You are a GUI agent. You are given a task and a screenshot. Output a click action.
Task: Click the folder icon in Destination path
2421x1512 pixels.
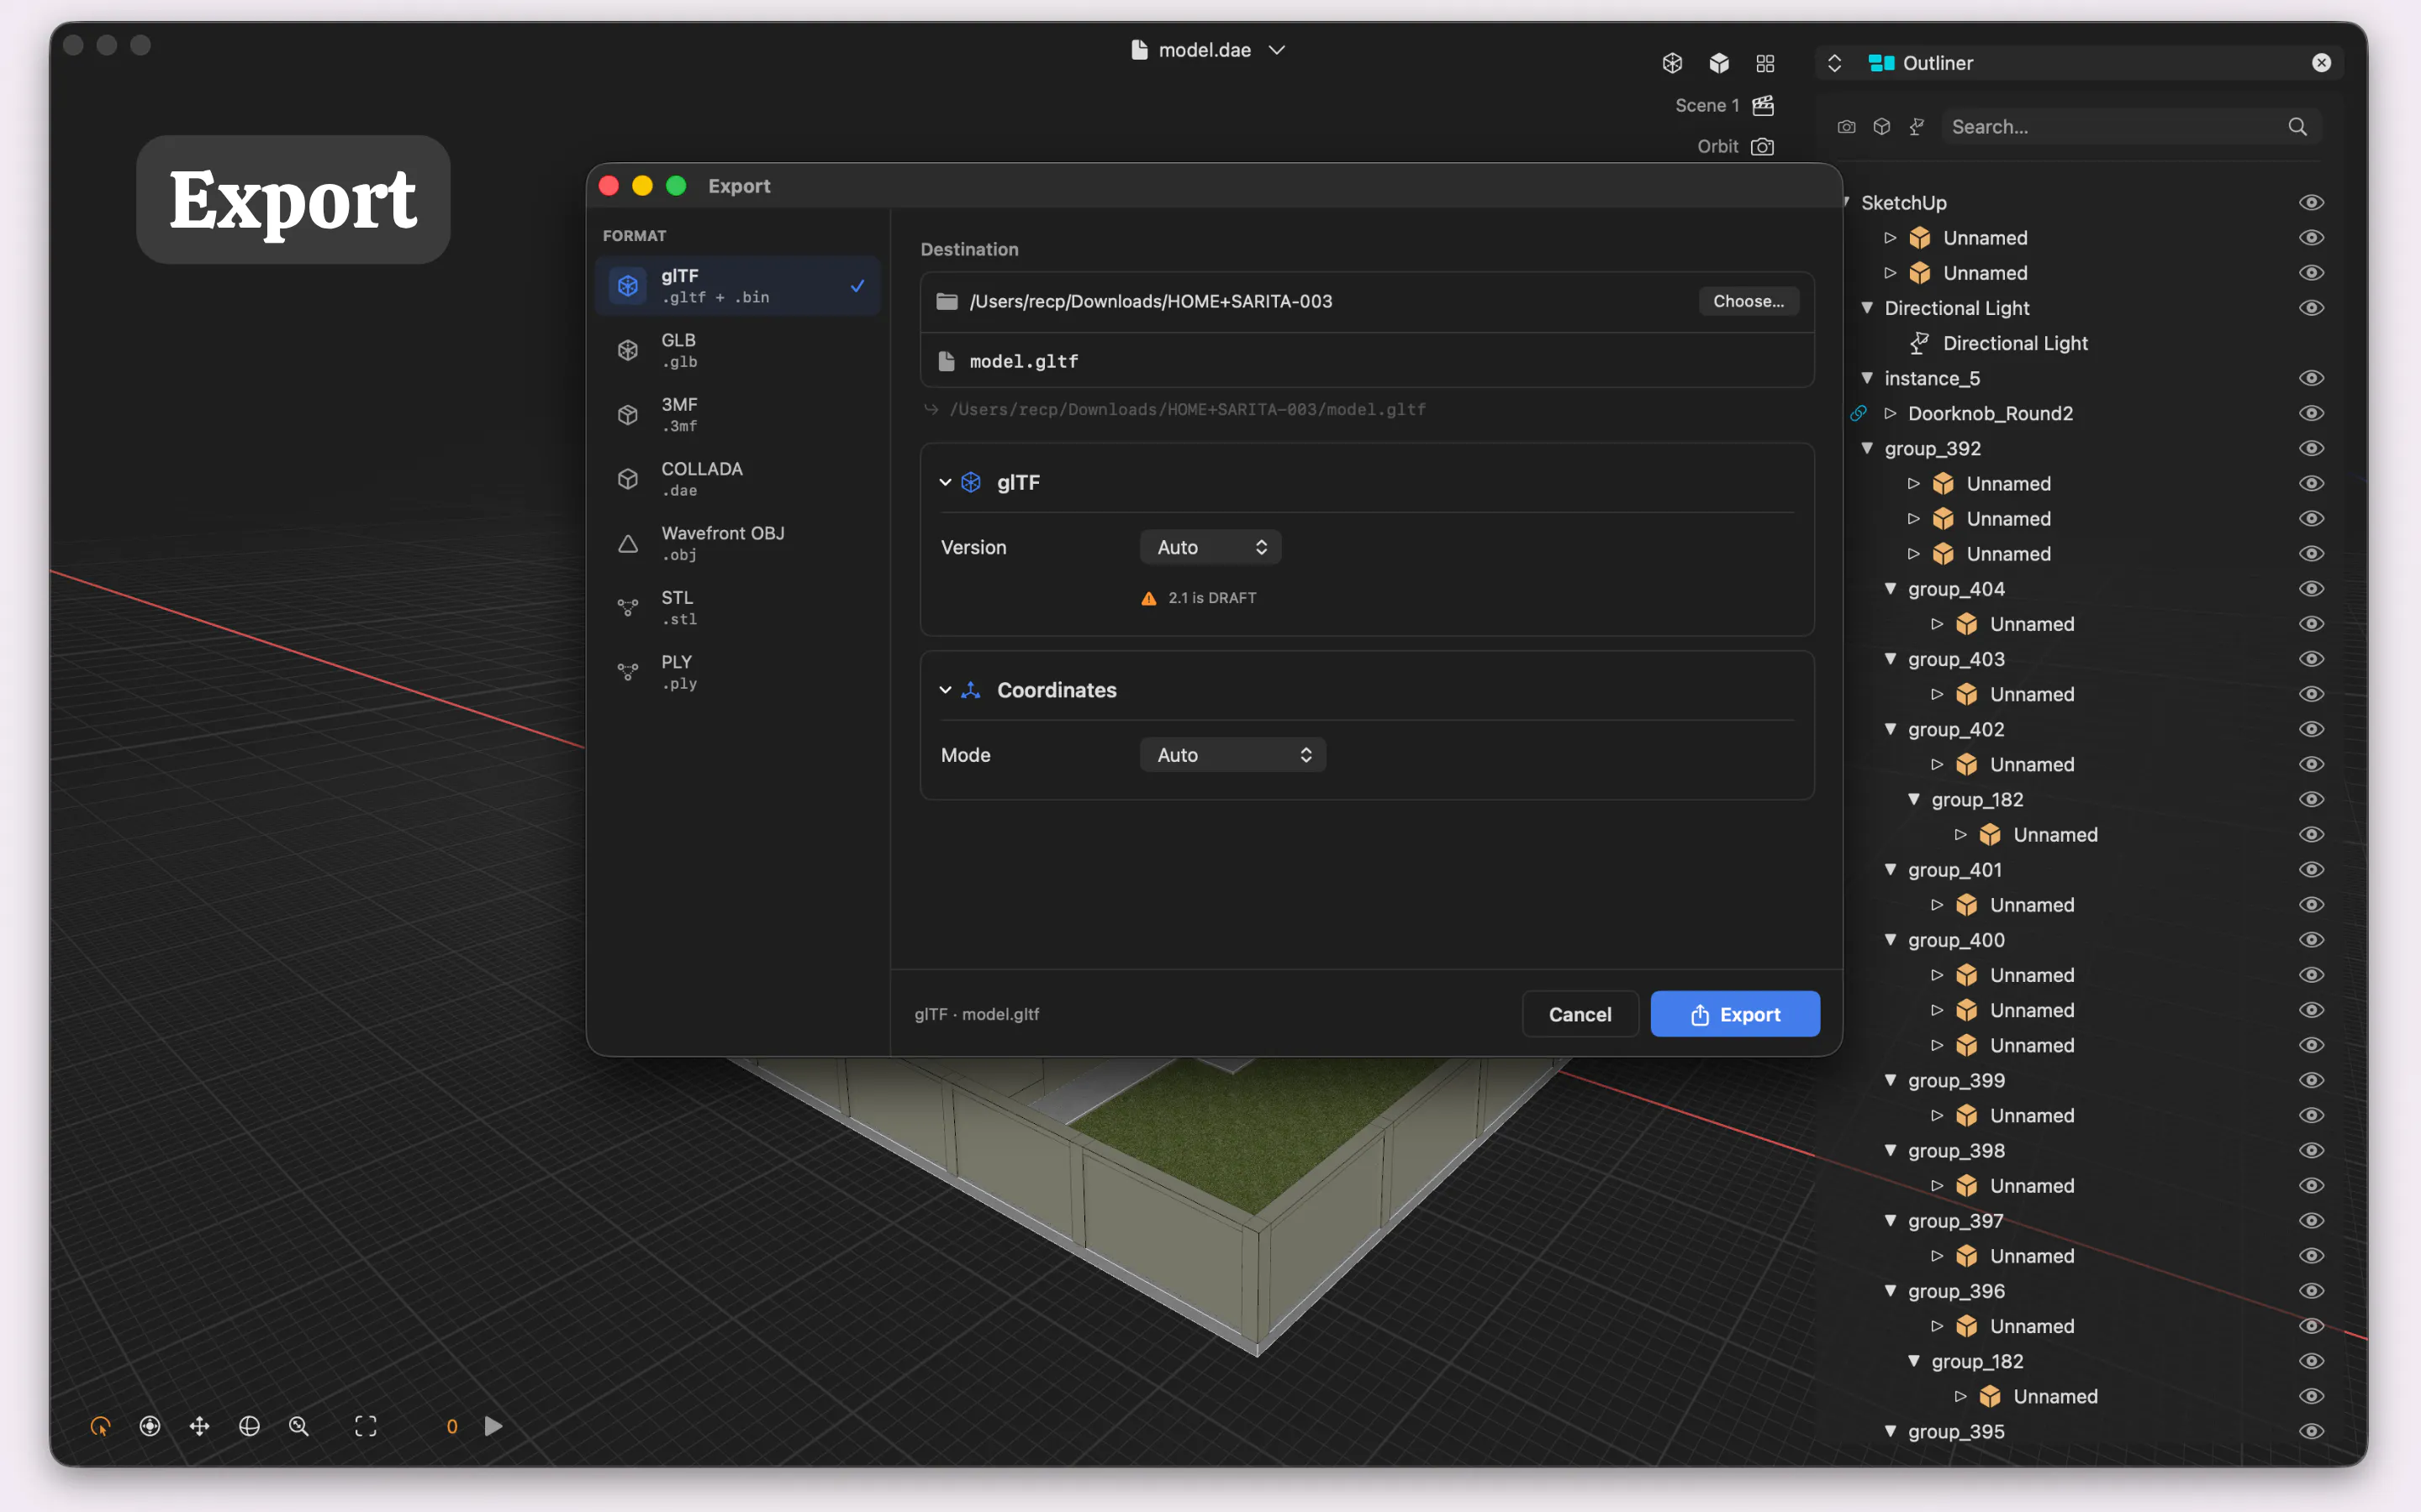tap(947, 301)
